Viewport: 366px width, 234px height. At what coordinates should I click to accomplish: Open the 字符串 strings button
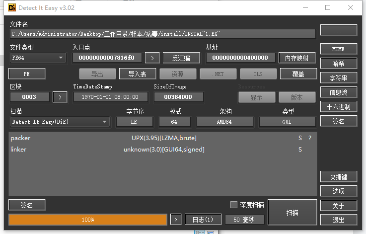point(339,78)
